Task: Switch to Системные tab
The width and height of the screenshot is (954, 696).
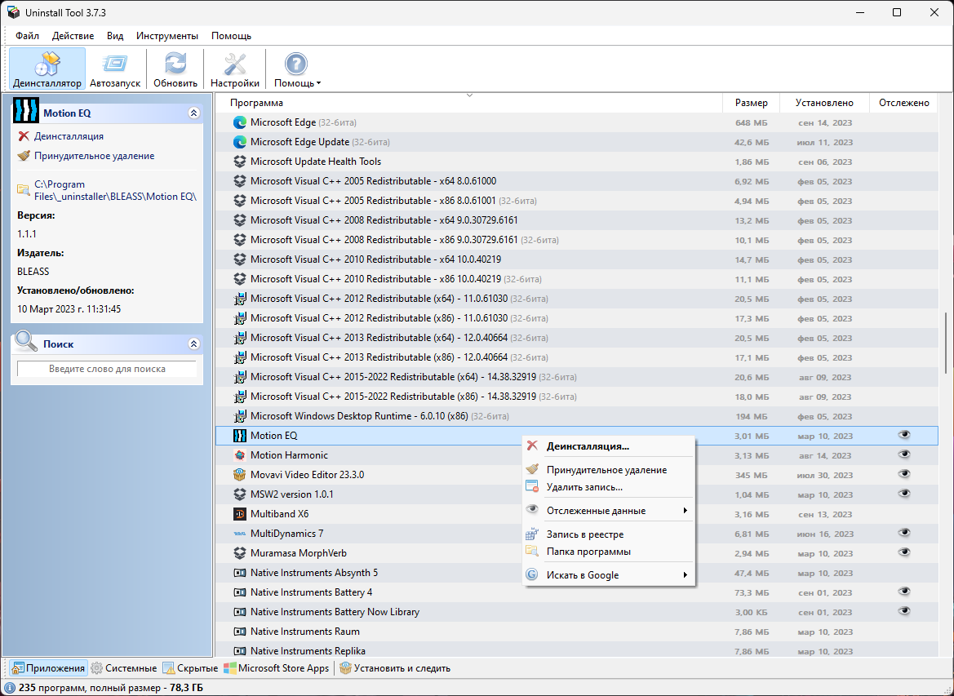Action: click(124, 668)
